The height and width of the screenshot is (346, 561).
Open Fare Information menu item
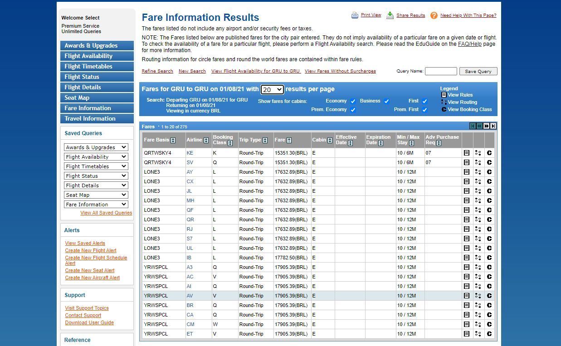(x=97, y=108)
